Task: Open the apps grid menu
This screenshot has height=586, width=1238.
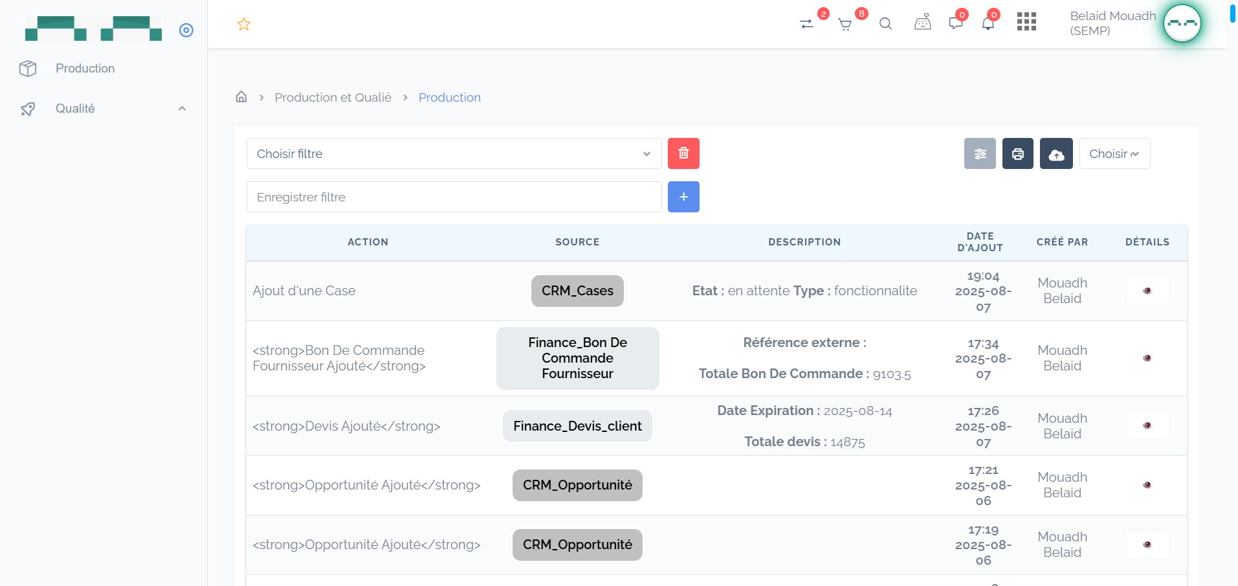Action: click(1026, 21)
